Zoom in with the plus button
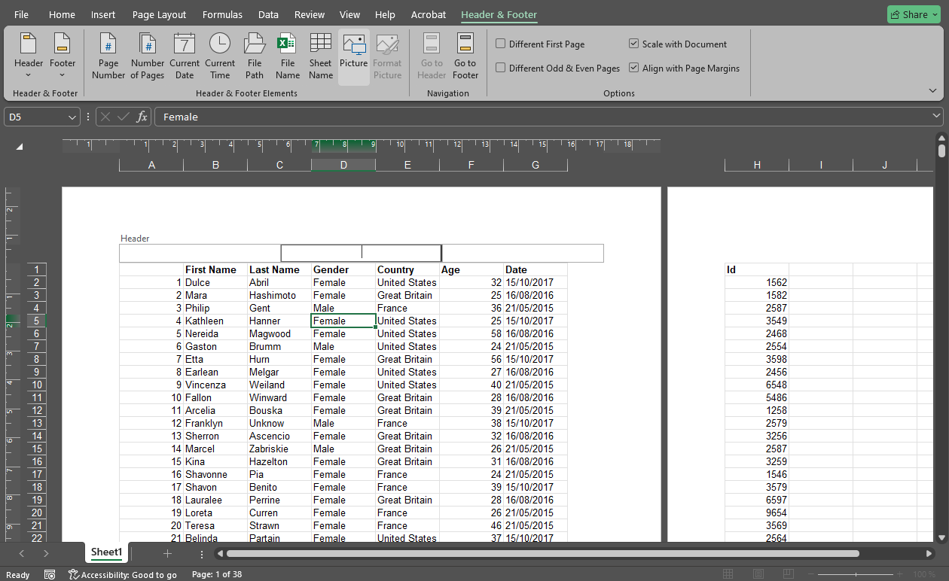Screen dimensions: 949x581 point(899,574)
